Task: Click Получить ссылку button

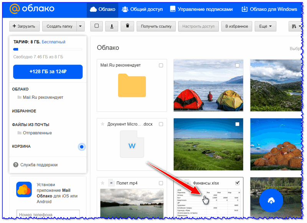Action: point(156,26)
